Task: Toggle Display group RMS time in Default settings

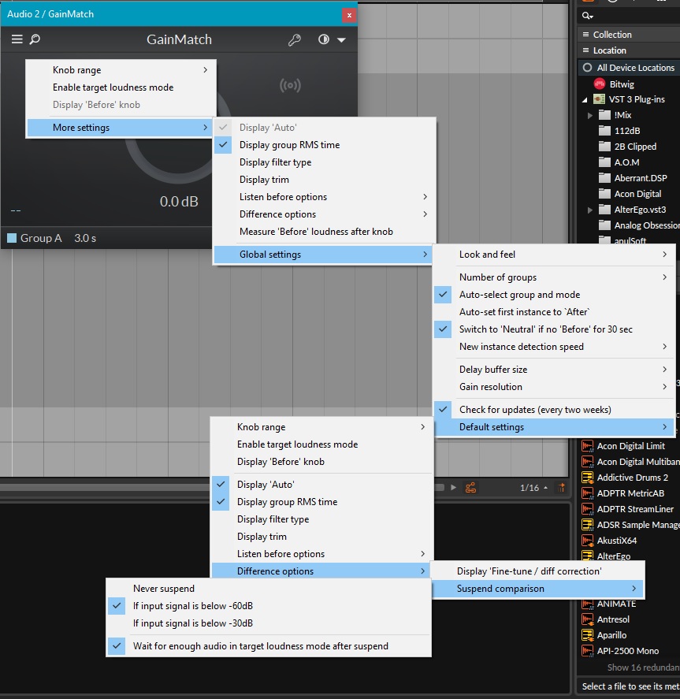Action: point(321,502)
